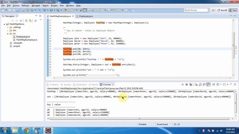Maximize the Console view panel
239x134 pixels.
pos(235,84)
